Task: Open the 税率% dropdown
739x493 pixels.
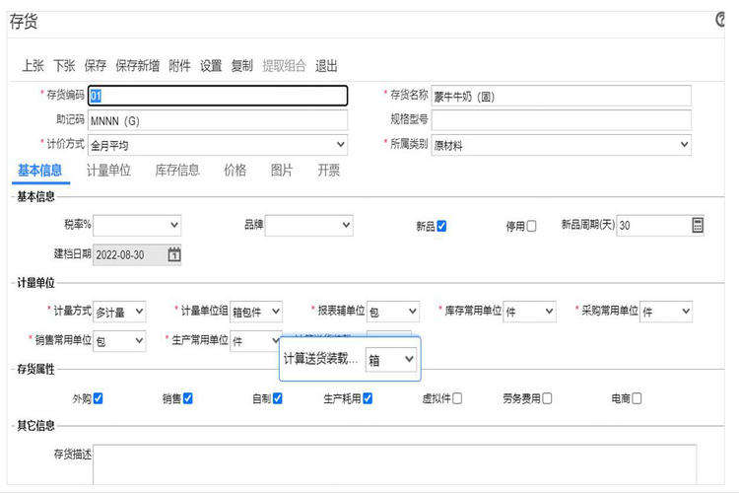Action: click(137, 225)
